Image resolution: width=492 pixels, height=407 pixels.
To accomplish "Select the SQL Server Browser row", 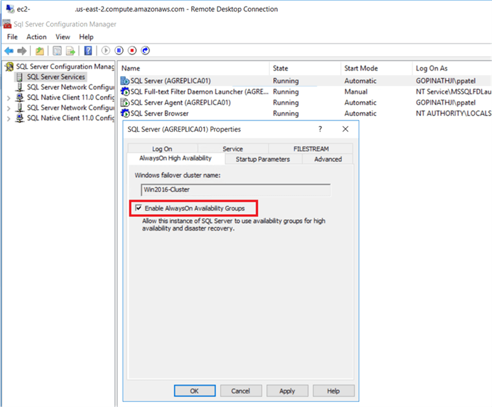I will click(x=305, y=113).
